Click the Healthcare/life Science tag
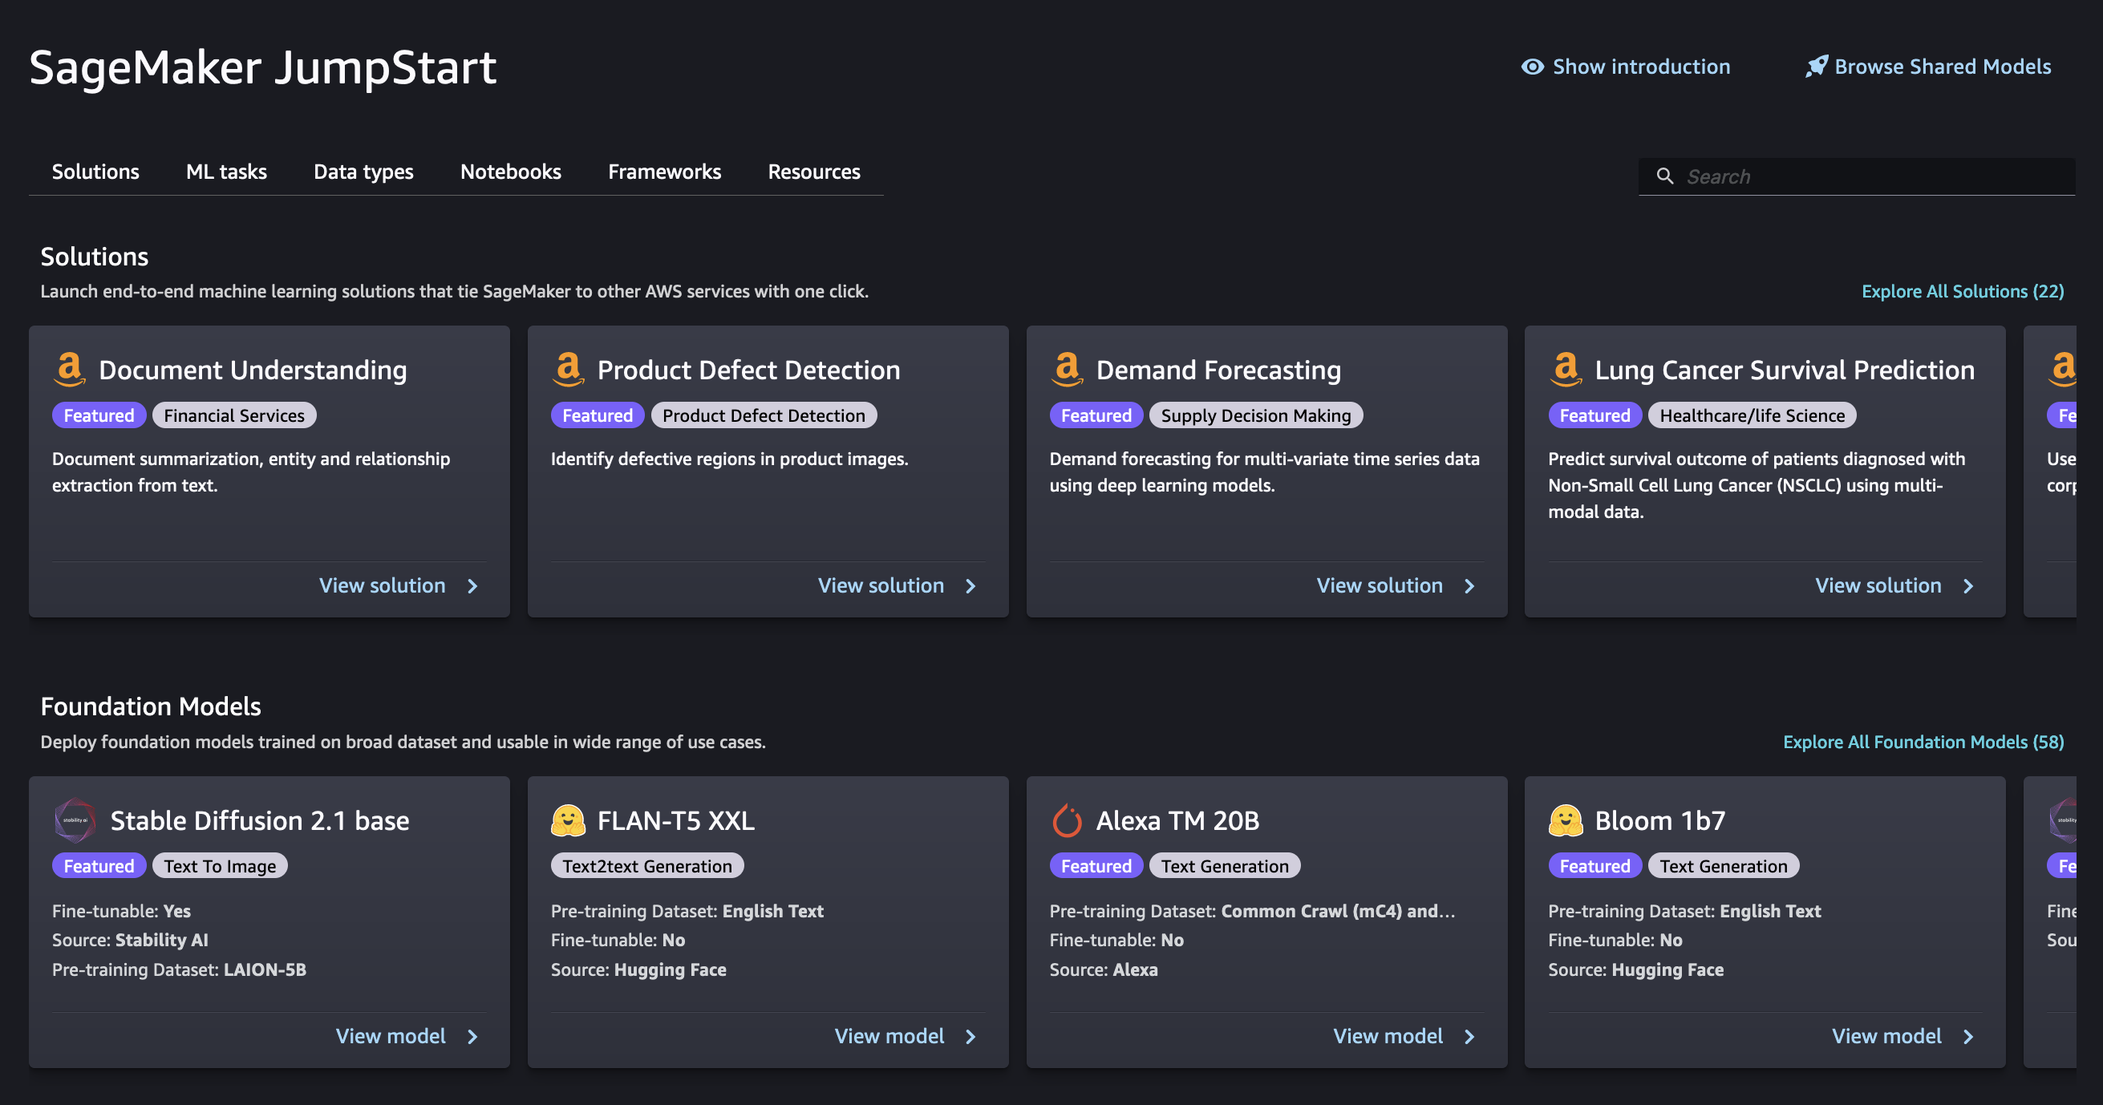The image size is (2103, 1105). pyautogui.click(x=1752, y=415)
